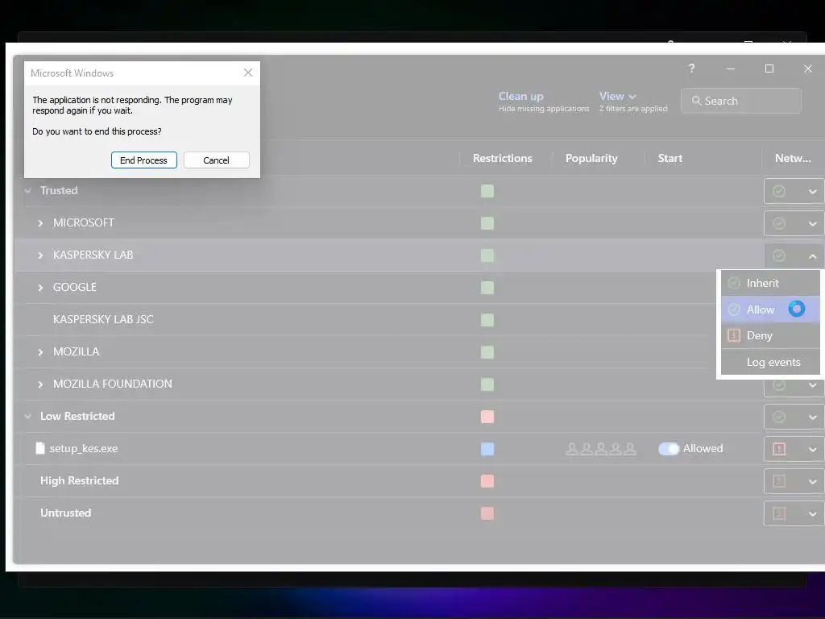Screen dimensions: 825x619
Task: Click the search magnifier icon
Action: [696, 101]
